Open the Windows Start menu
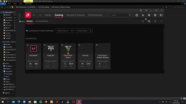Viewport: 186px width, 104px height. pos(3,102)
